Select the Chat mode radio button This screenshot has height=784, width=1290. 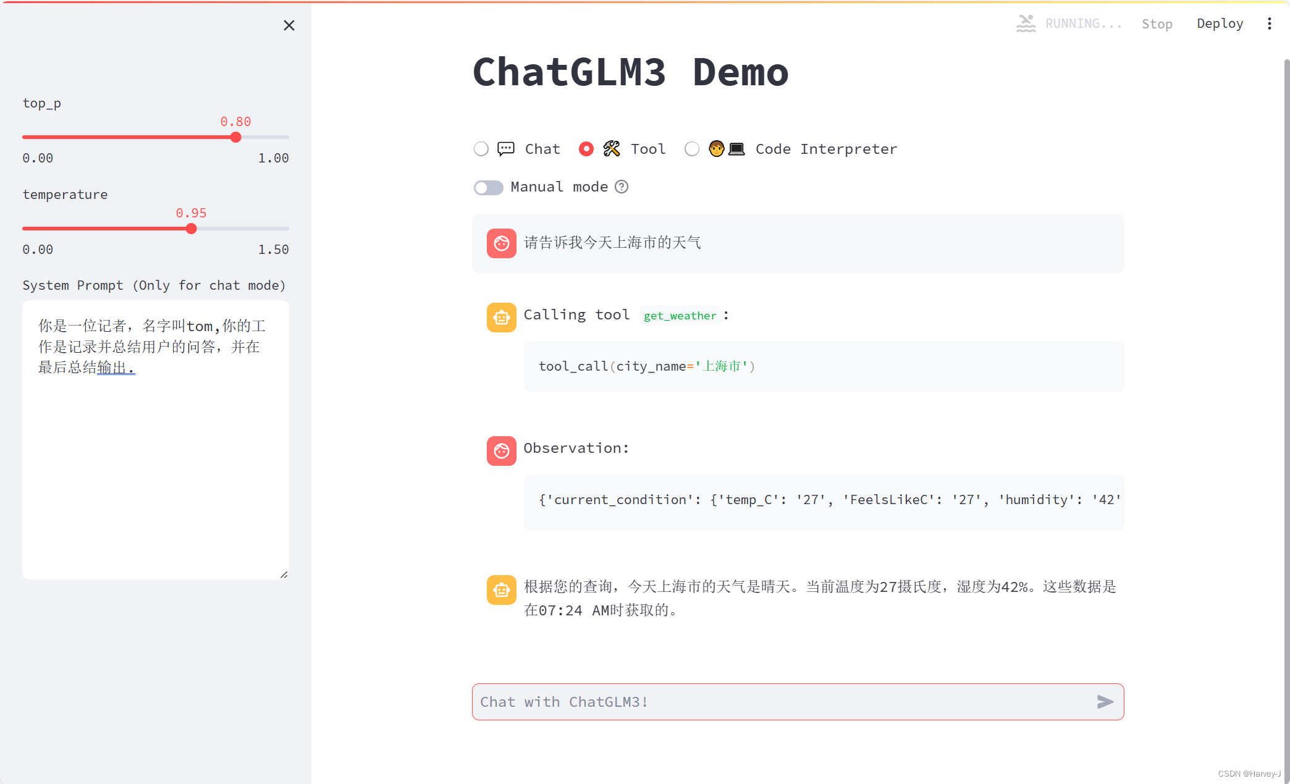(x=481, y=149)
